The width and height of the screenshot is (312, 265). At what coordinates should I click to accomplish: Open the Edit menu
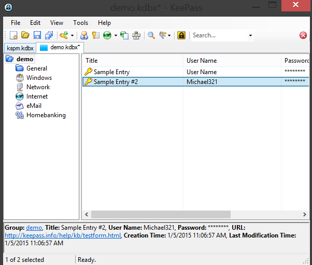[35, 23]
